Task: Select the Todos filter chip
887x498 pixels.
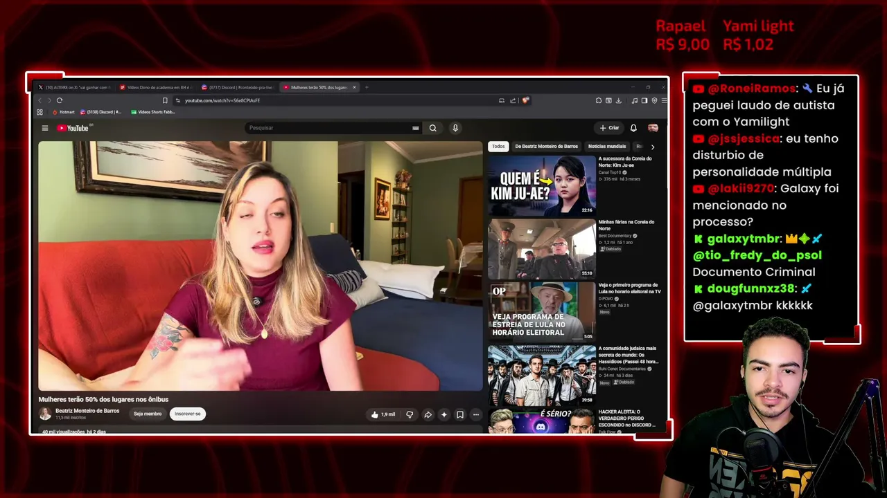Action: pyautogui.click(x=498, y=147)
